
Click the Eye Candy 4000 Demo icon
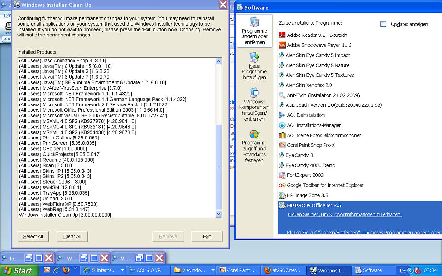pyautogui.click(x=281, y=165)
